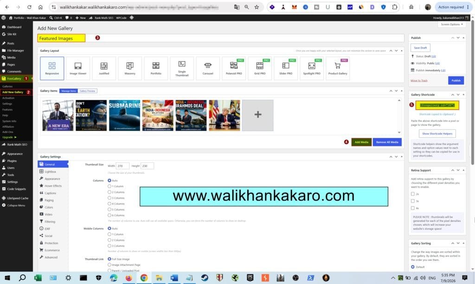Open Hover Effects settings tab

(53, 186)
